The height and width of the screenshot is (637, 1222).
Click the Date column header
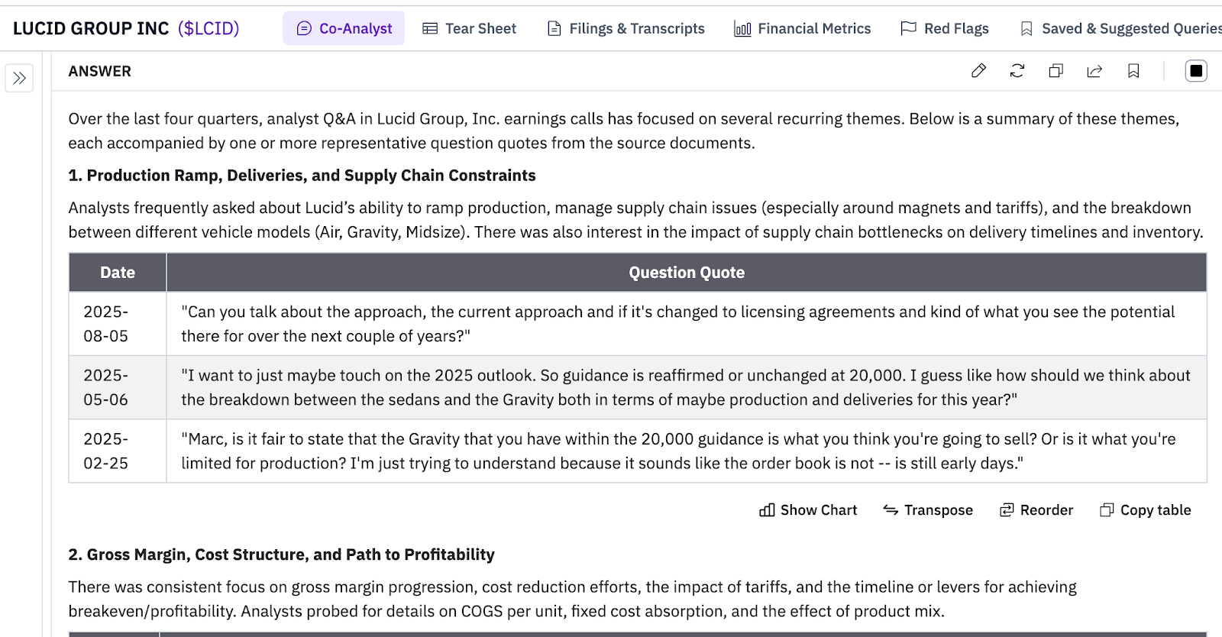pos(118,273)
